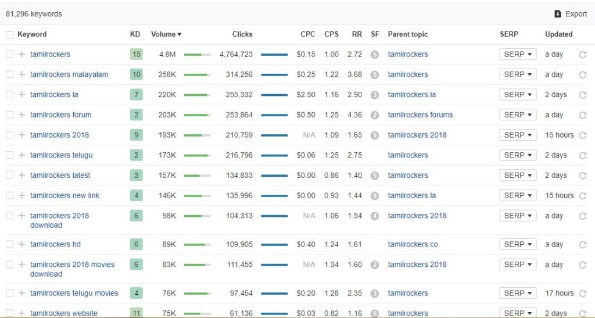Refresh the tamilrockers malayalam row
The image size is (595, 318).
[582, 75]
